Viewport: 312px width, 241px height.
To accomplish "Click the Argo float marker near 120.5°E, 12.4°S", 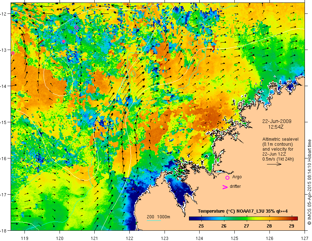I will pyautogui.click(x=77, y=27).
